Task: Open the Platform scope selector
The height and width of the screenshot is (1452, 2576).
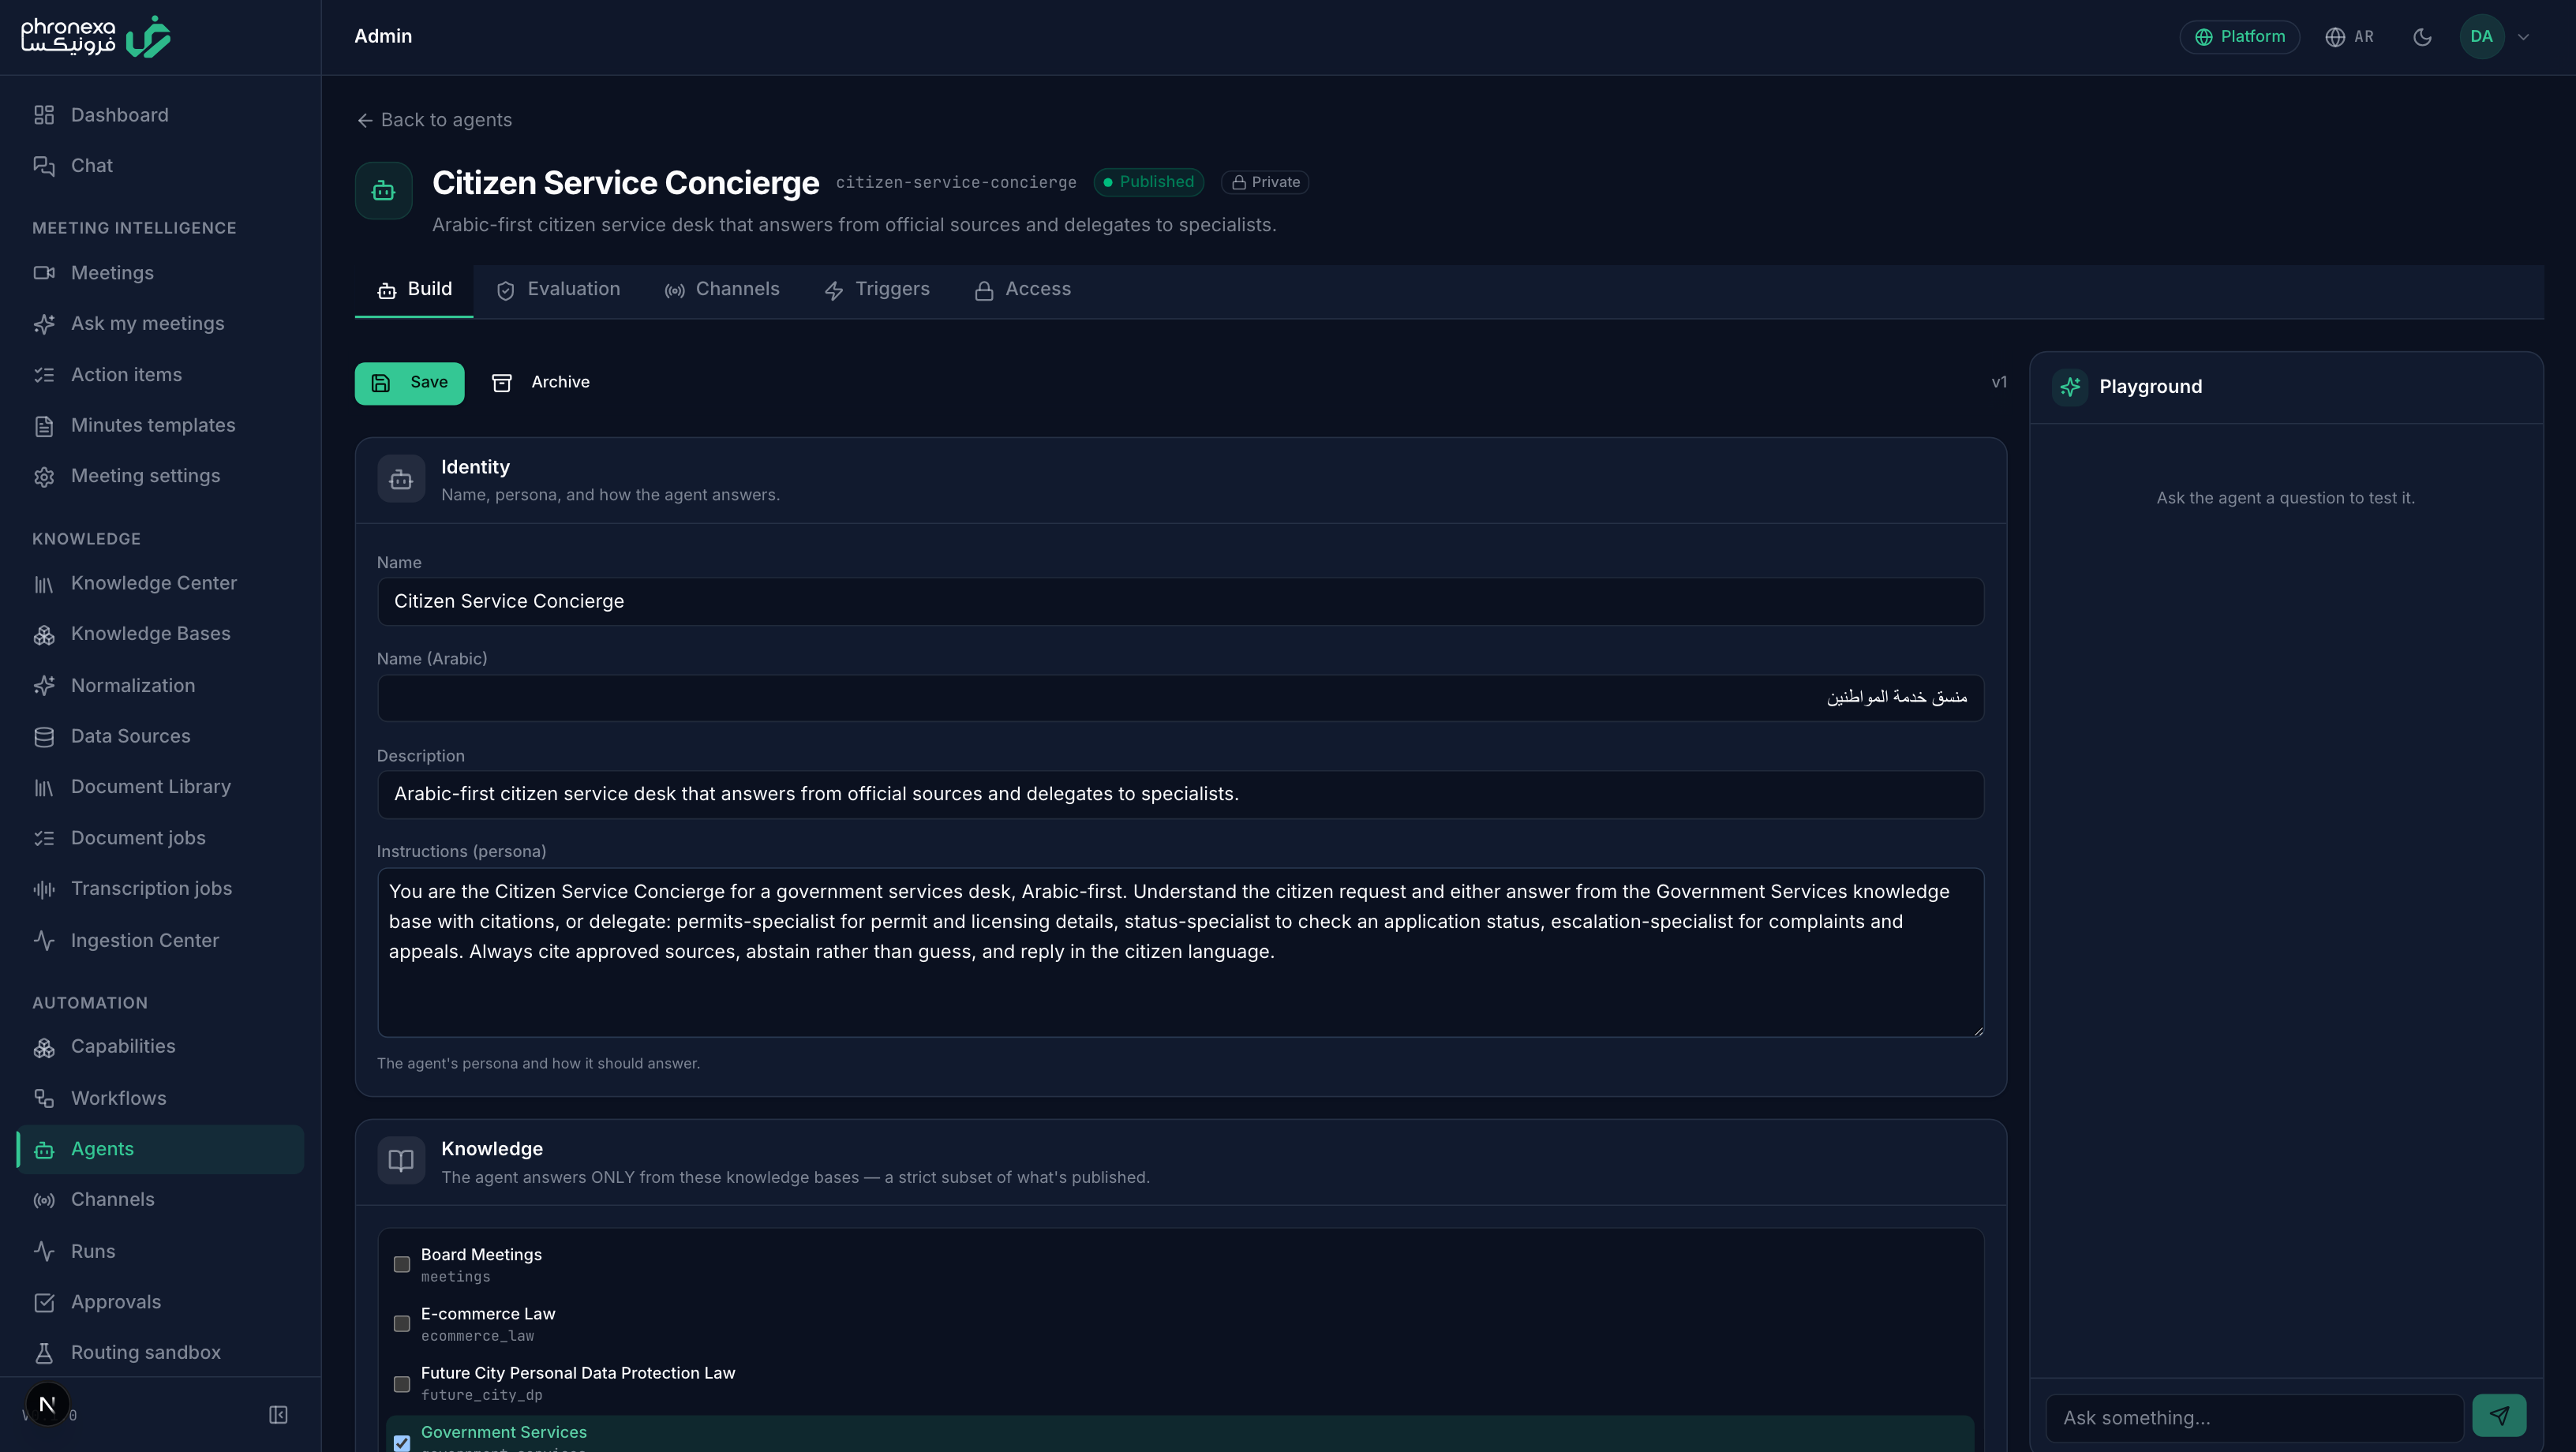Action: 2239,37
